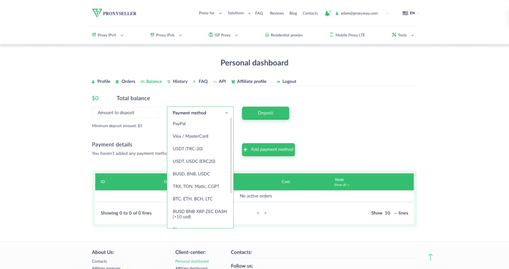
Task: Click the Mobile Proxy LTE phone icon
Action: tap(332, 35)
